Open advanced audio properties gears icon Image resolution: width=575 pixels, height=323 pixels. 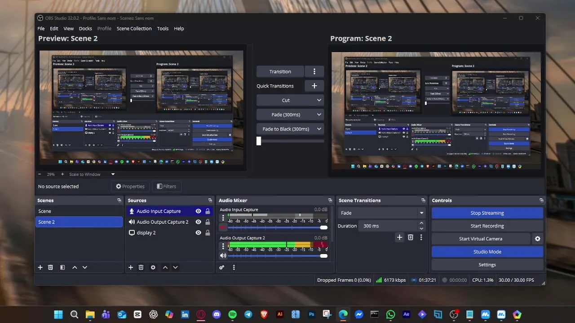point(221,267)
